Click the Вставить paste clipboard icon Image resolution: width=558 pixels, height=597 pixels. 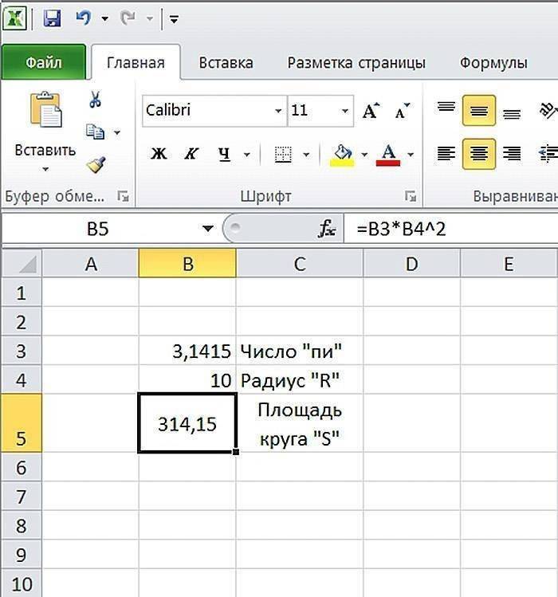45,110
